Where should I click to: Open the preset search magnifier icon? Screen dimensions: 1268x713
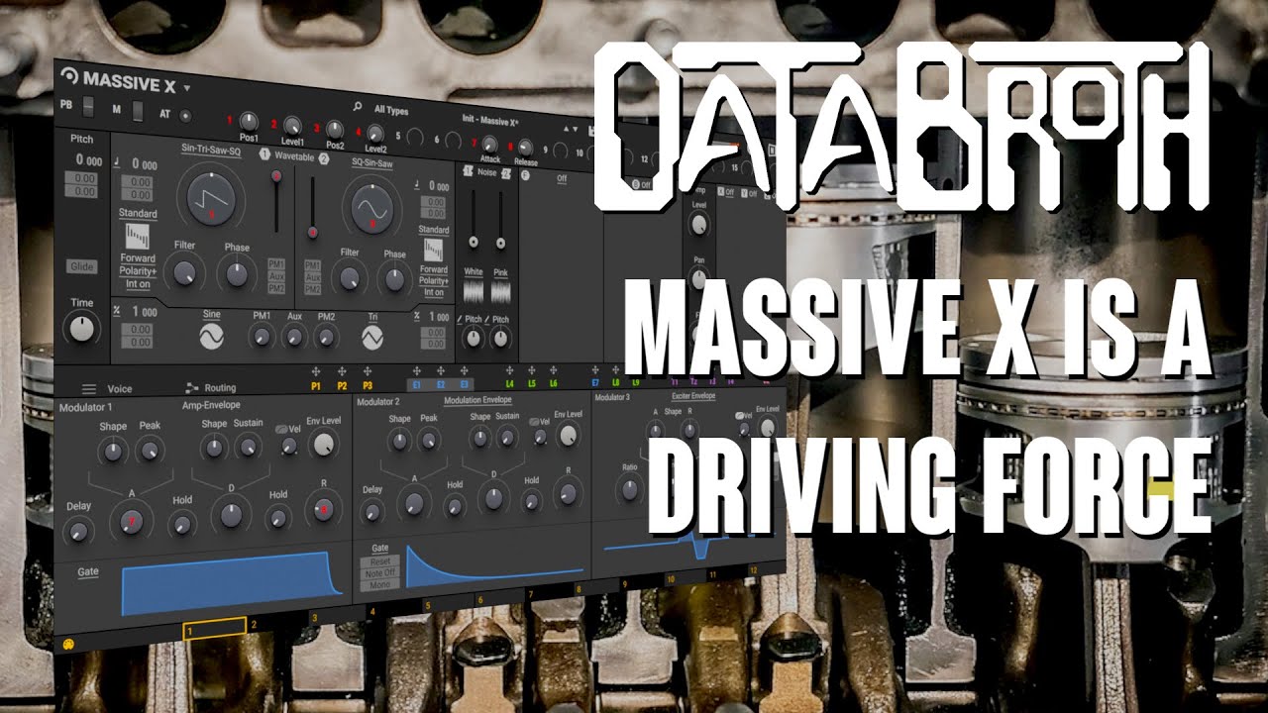358,105
